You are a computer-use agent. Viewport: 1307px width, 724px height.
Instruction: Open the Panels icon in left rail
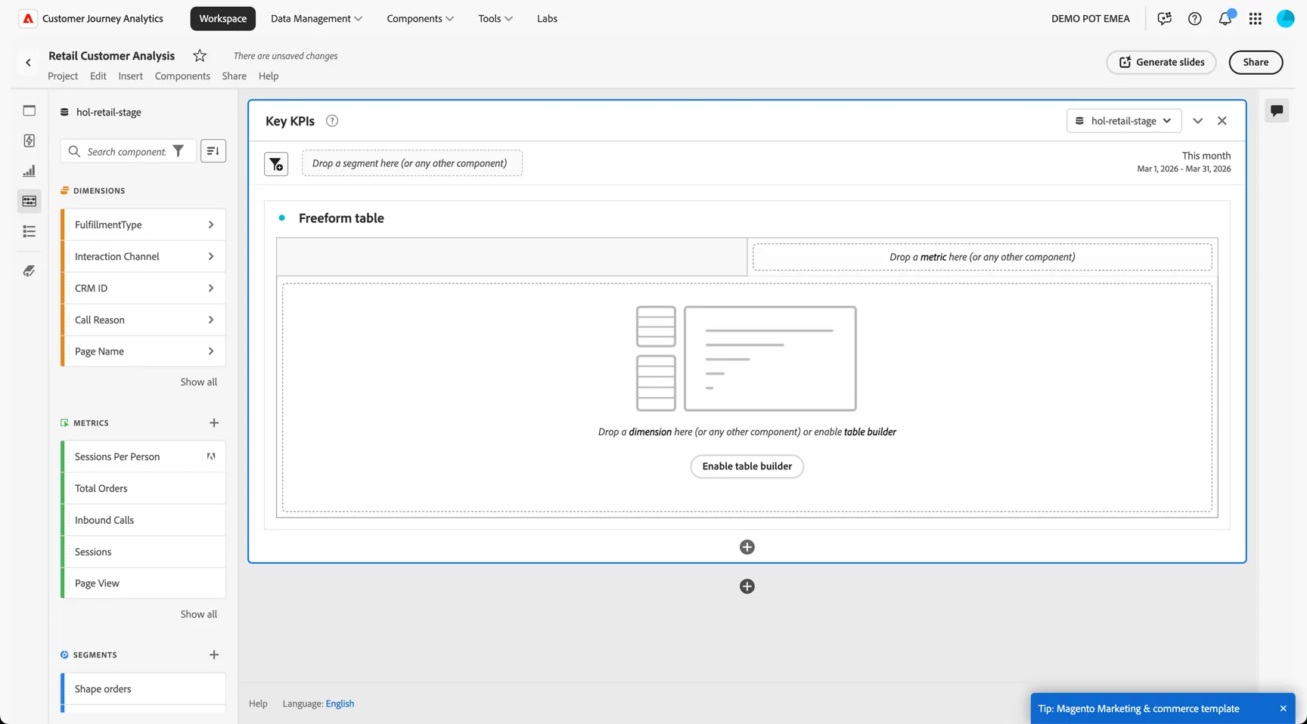(29, 110)
